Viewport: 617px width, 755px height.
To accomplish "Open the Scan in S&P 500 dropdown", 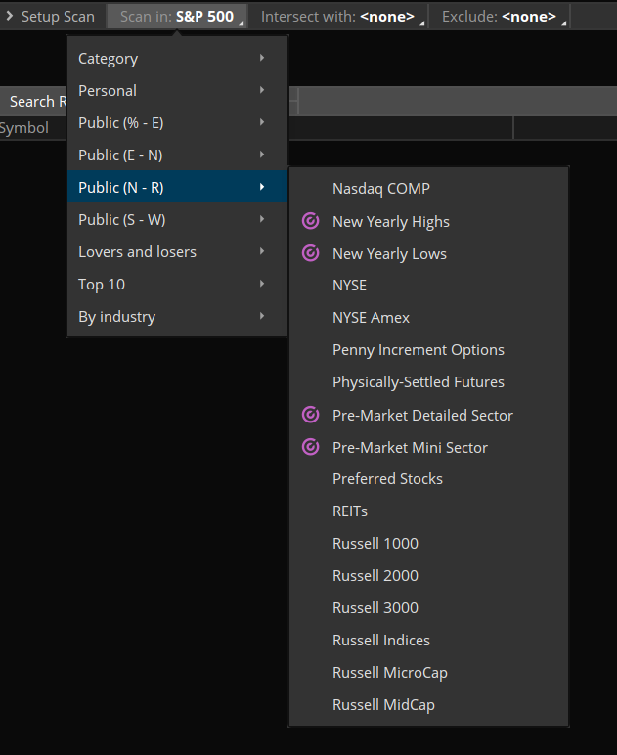I will coord(177,17).
